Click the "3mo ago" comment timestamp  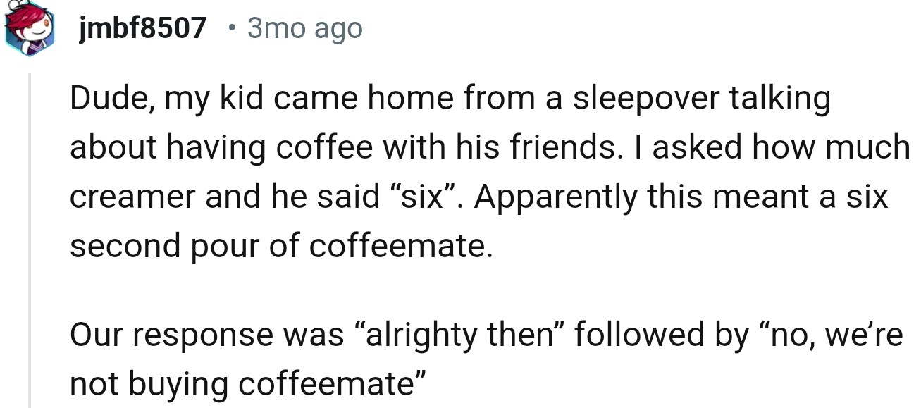pos(304,29)
